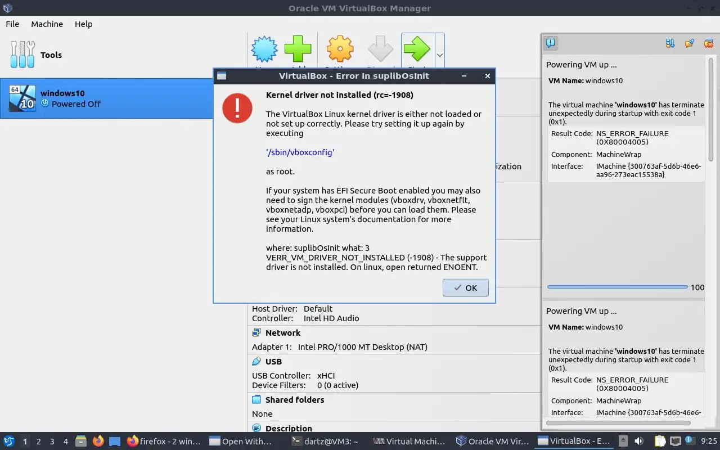Click the USB section icon in details

[256, 361]
